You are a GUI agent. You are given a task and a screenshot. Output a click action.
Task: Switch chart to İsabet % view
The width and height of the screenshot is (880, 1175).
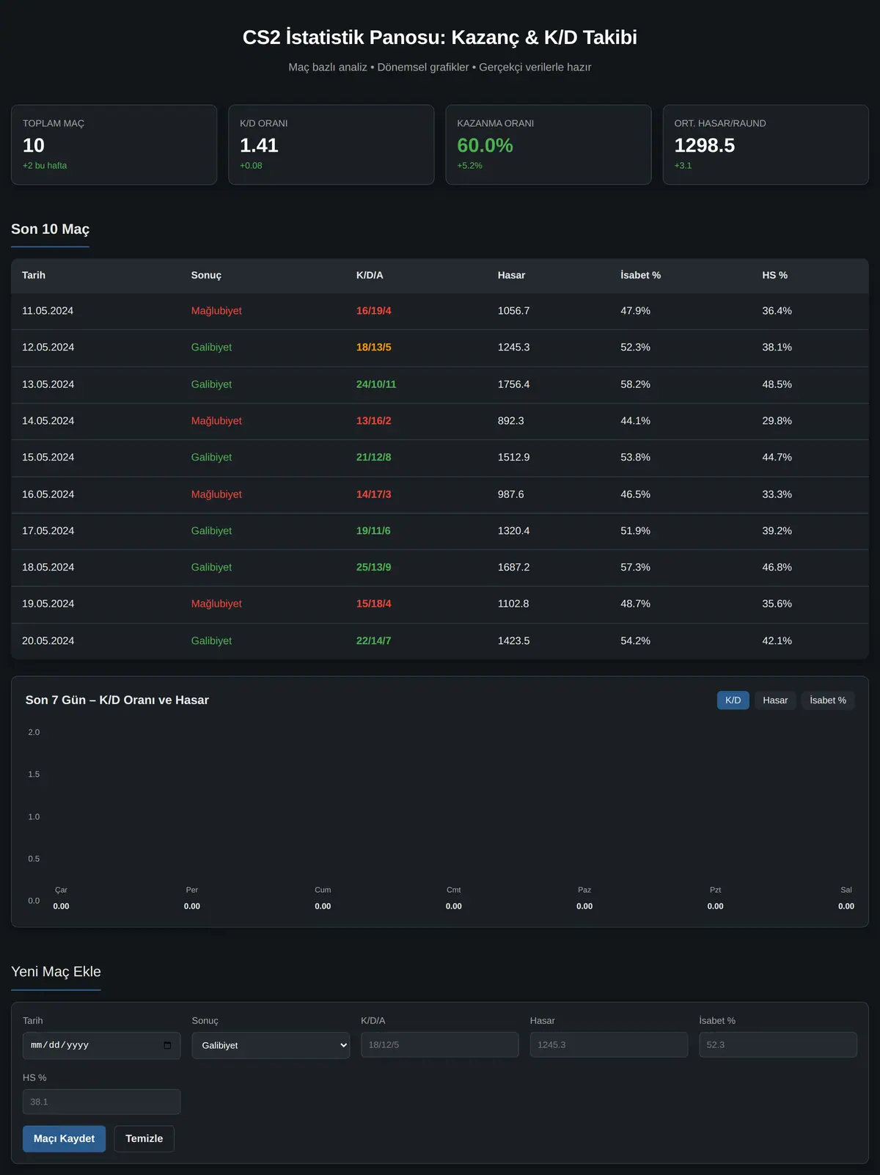point(827,700)
